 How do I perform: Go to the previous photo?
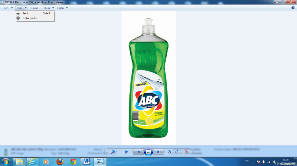tap(138, 152)
